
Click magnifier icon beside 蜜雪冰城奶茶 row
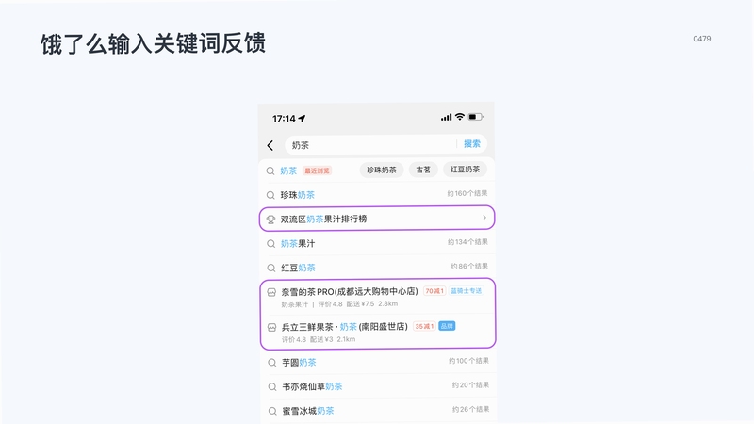[x=272, y=411]
